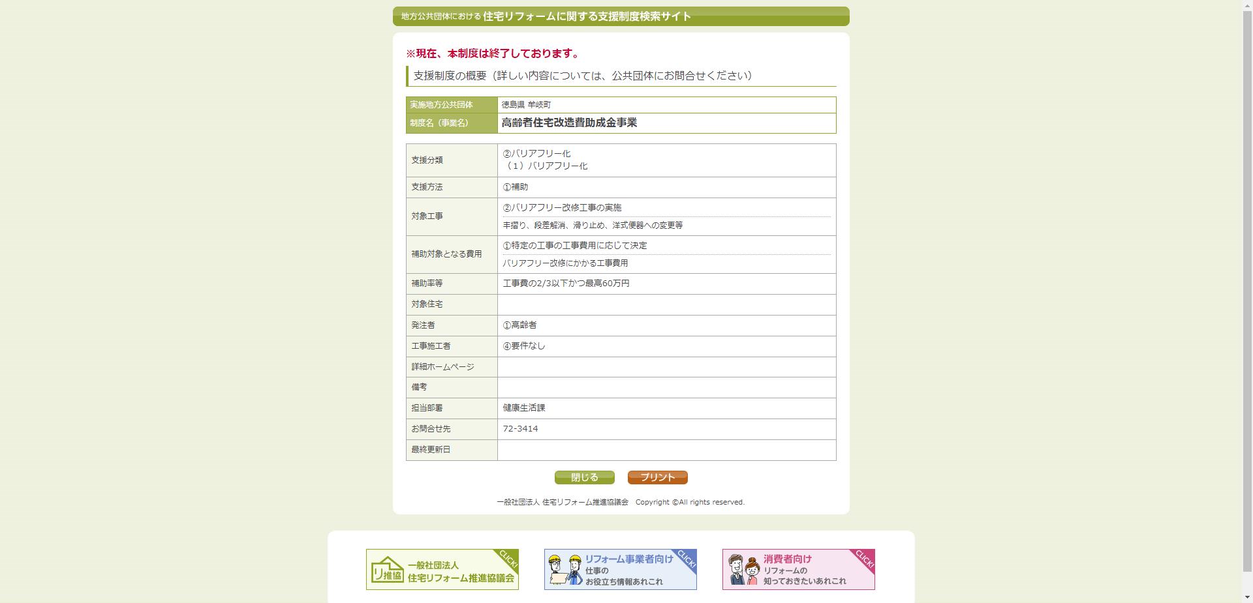Screen dimensions: 1253x603
Task: Click the 閉じる button
Action: (x=584, y=477)
